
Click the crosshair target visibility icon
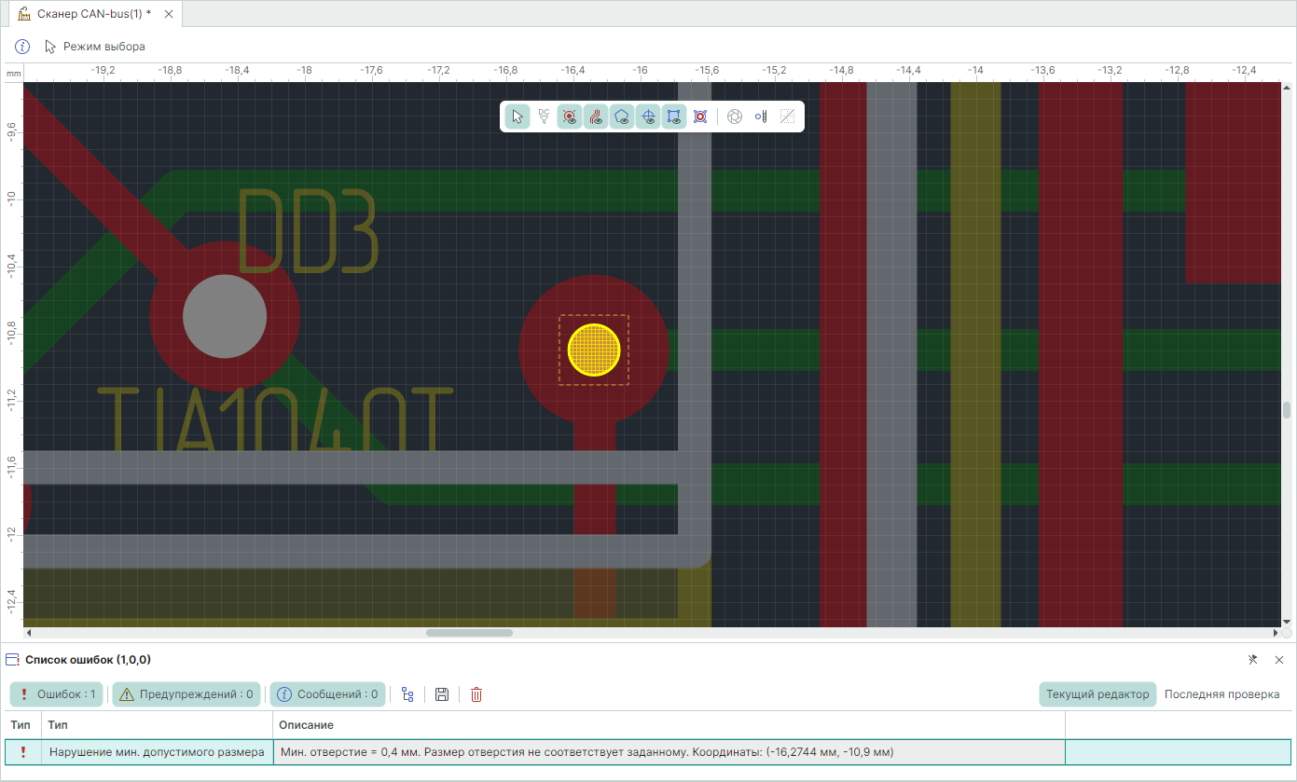tap(648, 117)
